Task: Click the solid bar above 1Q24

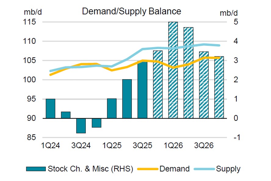Action: tap(50, 108)
